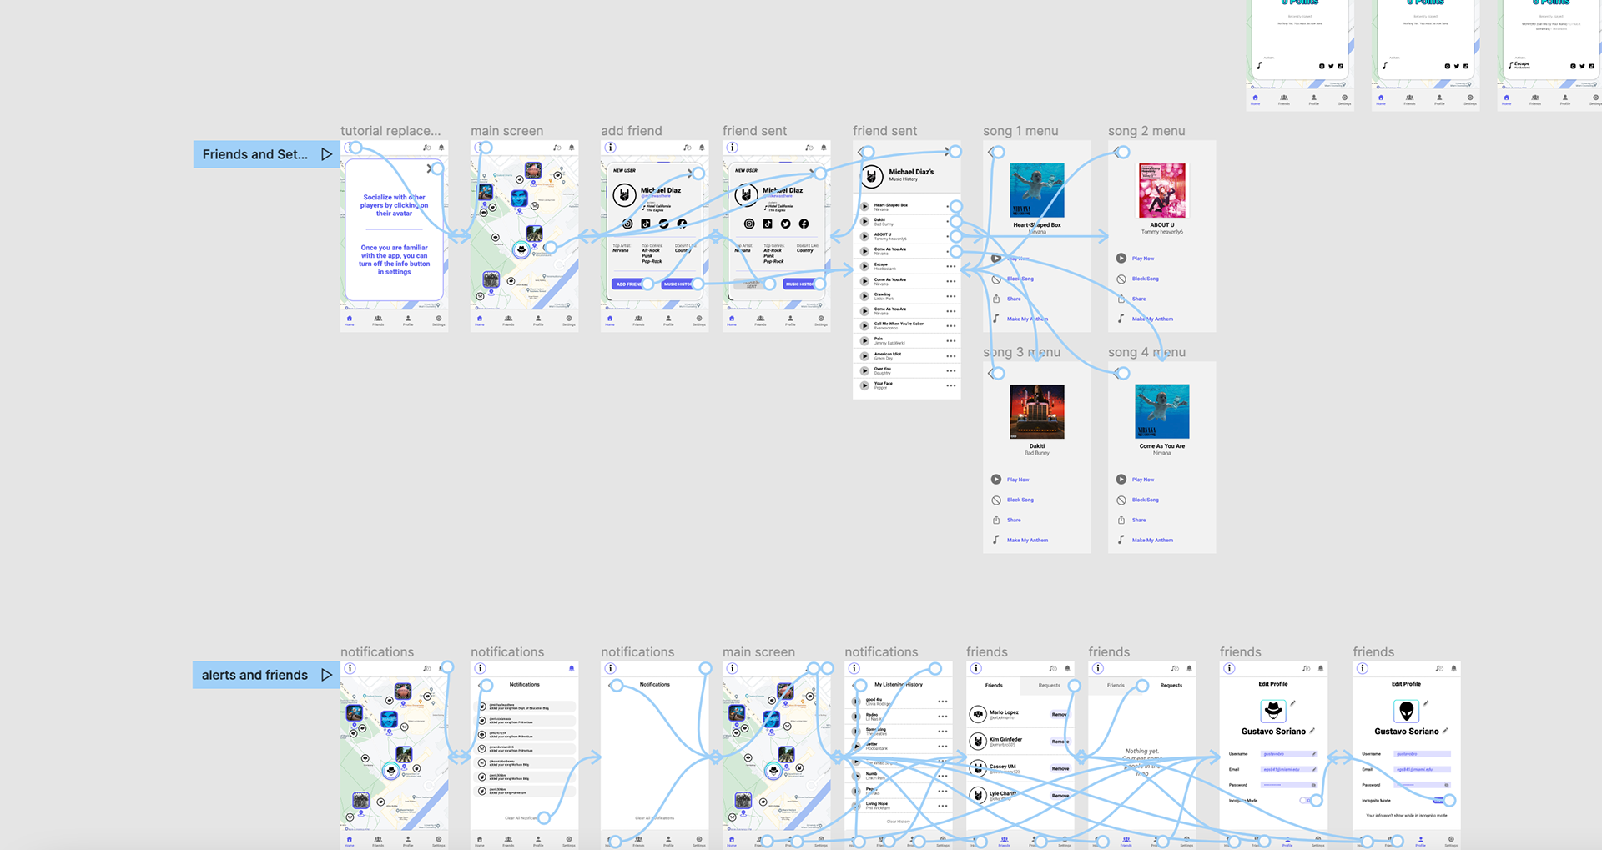Open three-dot menu for 'American Idiot' row
Viewport: 1602px width, 850px height.
point(950,355)
